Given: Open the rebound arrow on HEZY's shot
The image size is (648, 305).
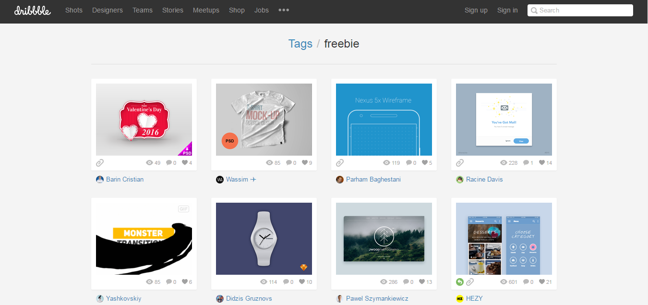Looking at the screenshot, I should click(x=459, y=281).
